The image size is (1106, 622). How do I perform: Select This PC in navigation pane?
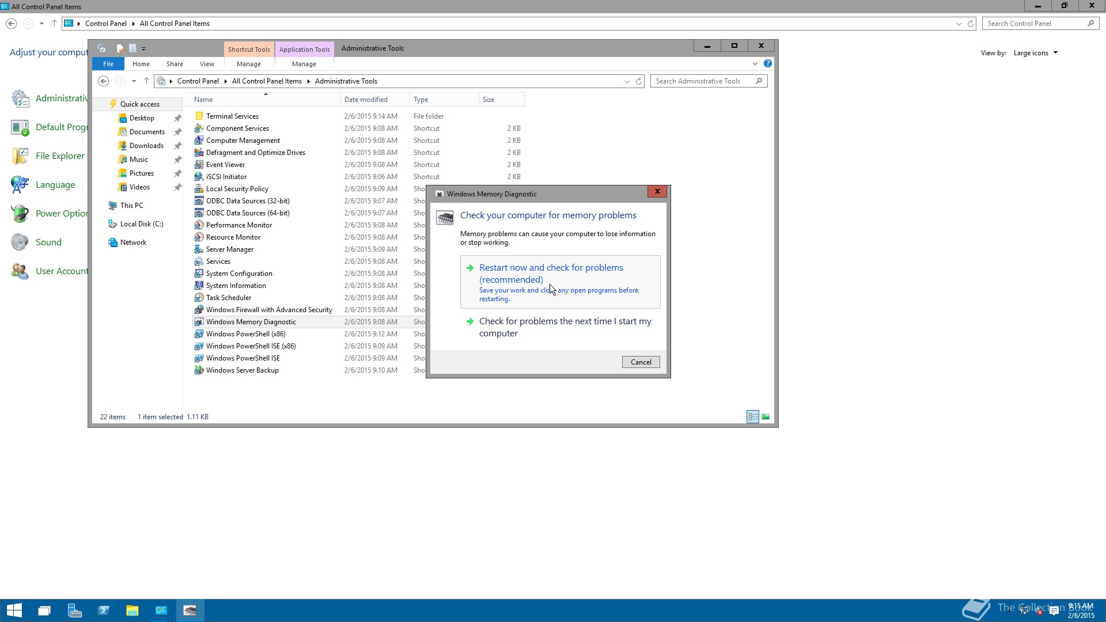(131, 206)
